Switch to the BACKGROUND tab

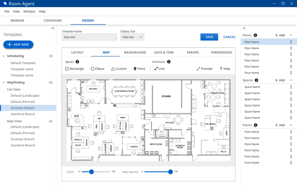[x=135, y=52]
